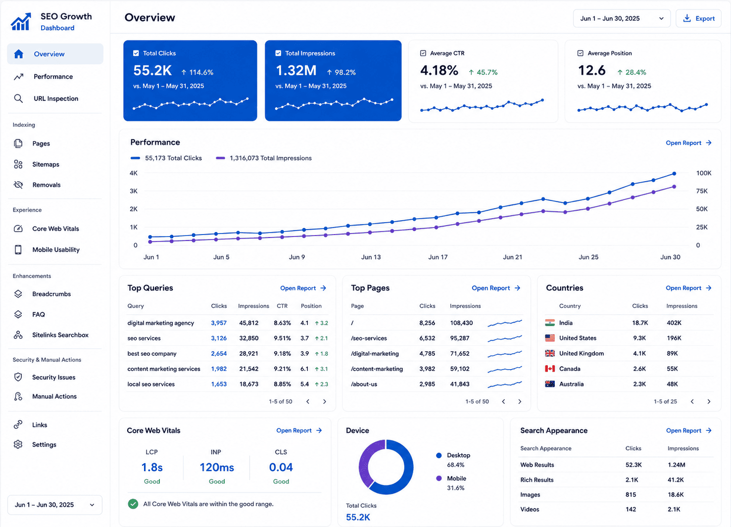Click the Overview home icon
The height and width of the screenshot is (527, 731).
19,54
